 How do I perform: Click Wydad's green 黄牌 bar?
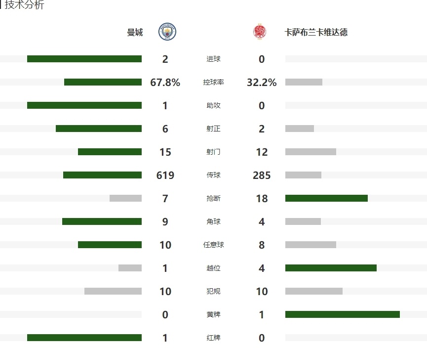(x=343, y=314)
